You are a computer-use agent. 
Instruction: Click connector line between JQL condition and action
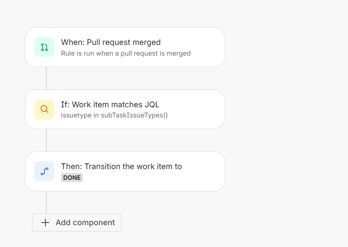(x=46, y=140)
